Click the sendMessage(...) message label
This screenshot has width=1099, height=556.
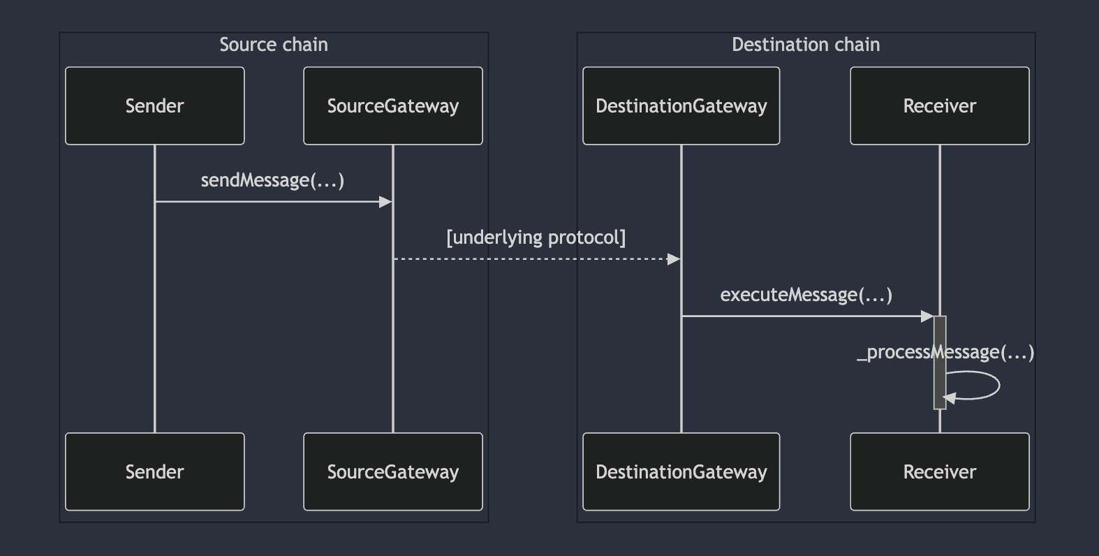coord(272,181)
